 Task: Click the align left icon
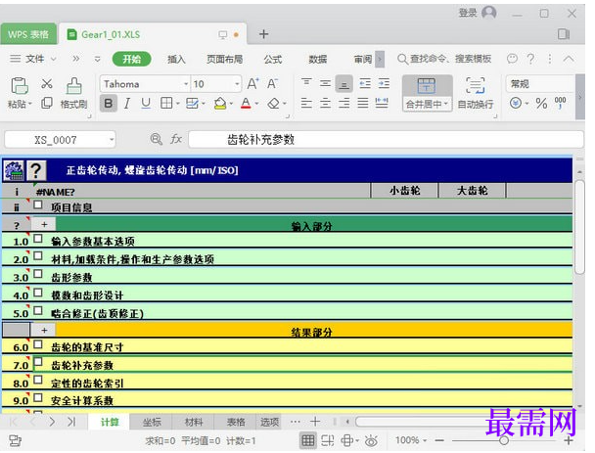tap(306, 103)
